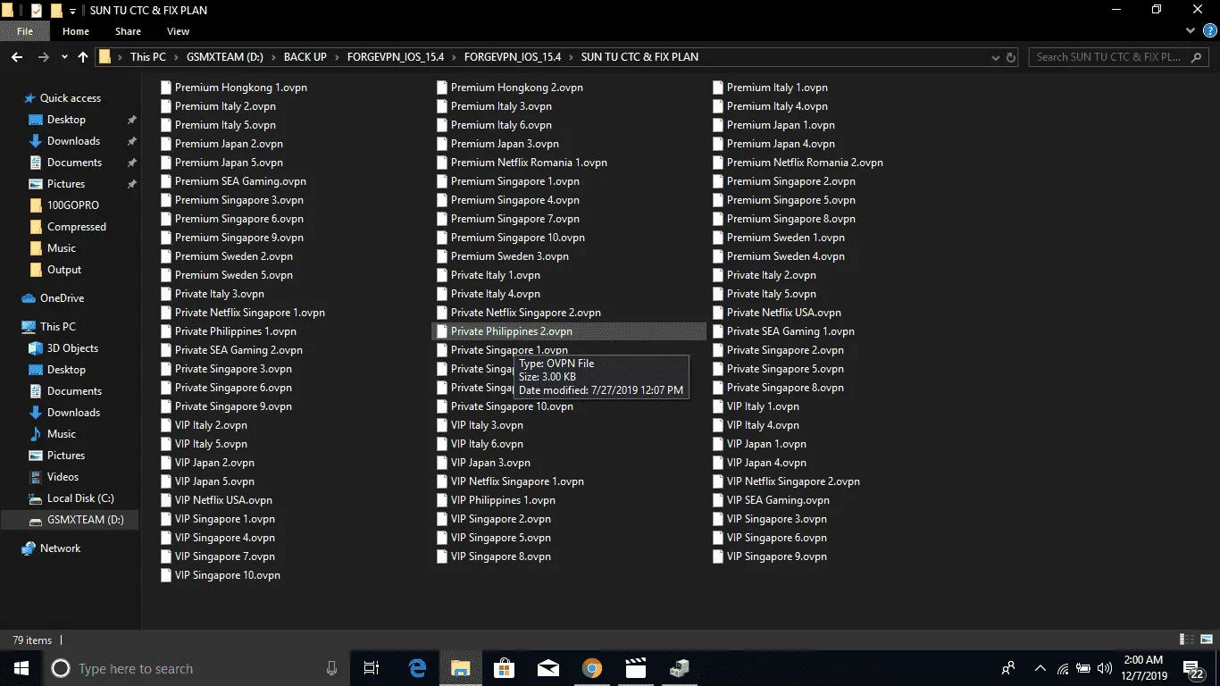Open the People icon in the taskbar
Image resolution: width=1220 pixels, height=686 pixels.
coord(1009,668)
